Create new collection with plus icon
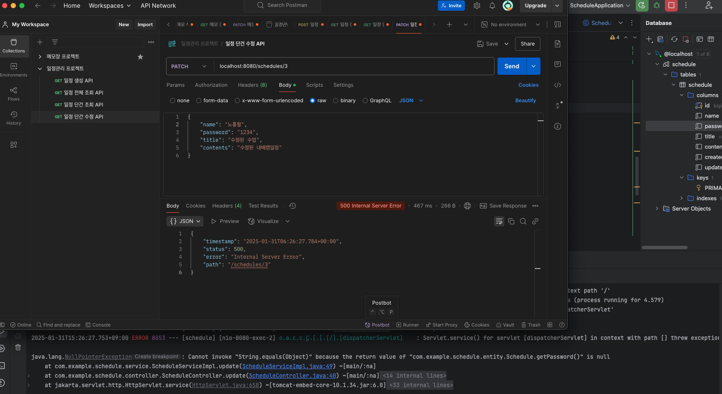Viewport: 722px width, 394px height. (39, 42)
